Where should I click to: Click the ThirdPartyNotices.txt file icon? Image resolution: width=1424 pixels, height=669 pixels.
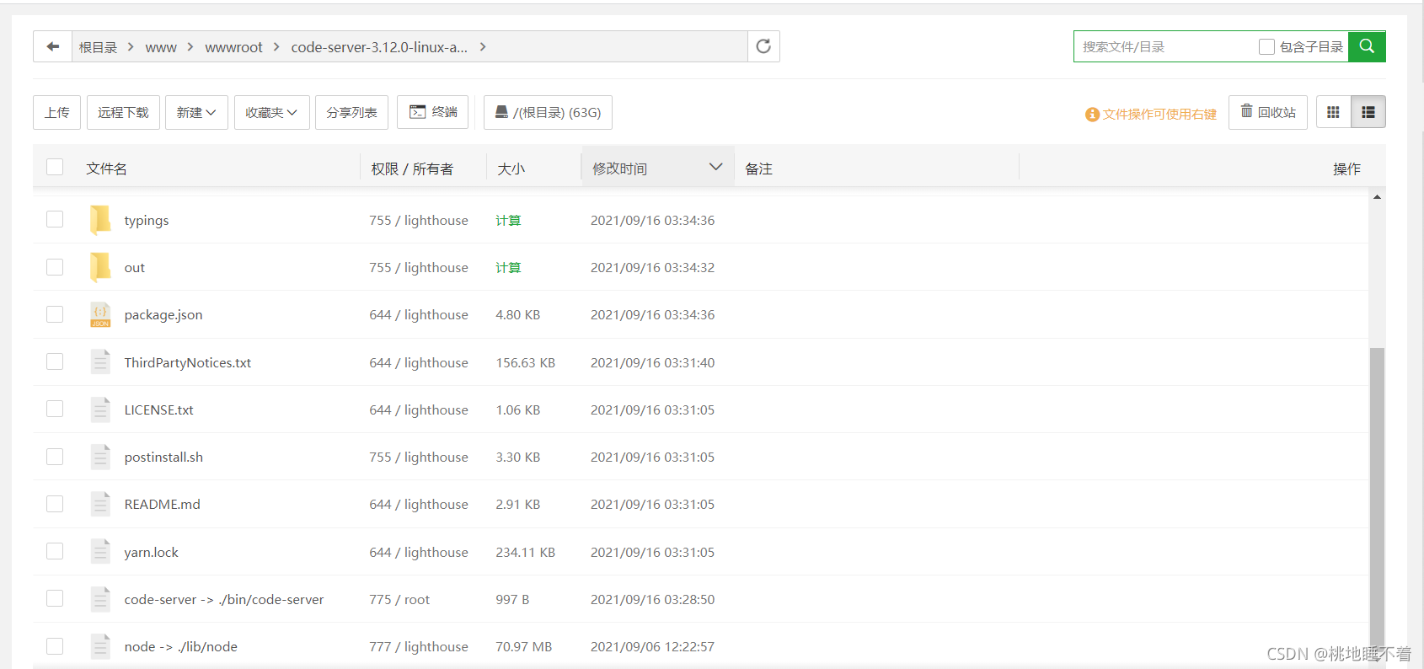point(100,362)
